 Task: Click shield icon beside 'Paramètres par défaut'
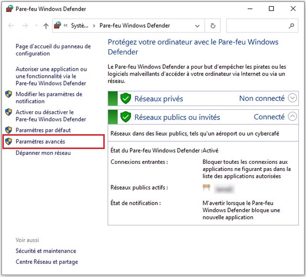pos(9,130)
